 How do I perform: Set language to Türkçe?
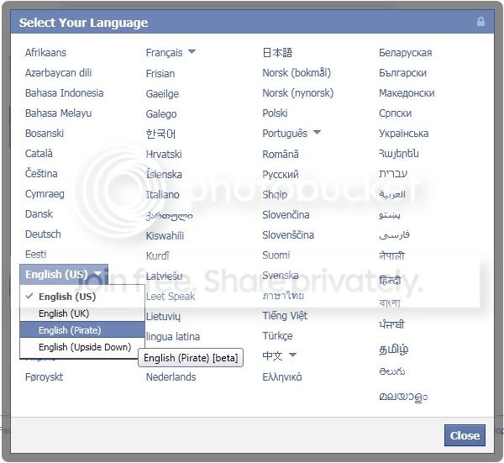278,335
